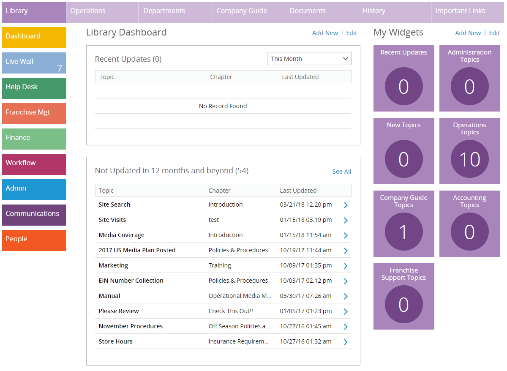The image size is (507, 371).
Task: Go to Dashboard in sidebar
Action: pyautogui.click(x=34, y=38)
